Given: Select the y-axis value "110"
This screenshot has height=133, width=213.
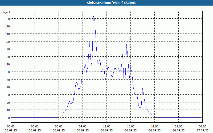Looking at the screenshot, I should [x=7, y=34].
